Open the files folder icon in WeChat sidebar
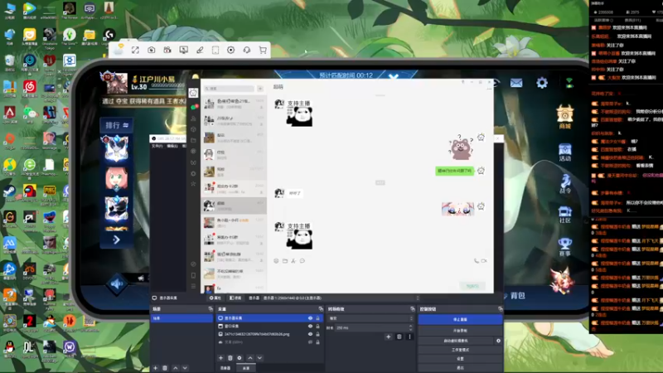 coord(194,140)
